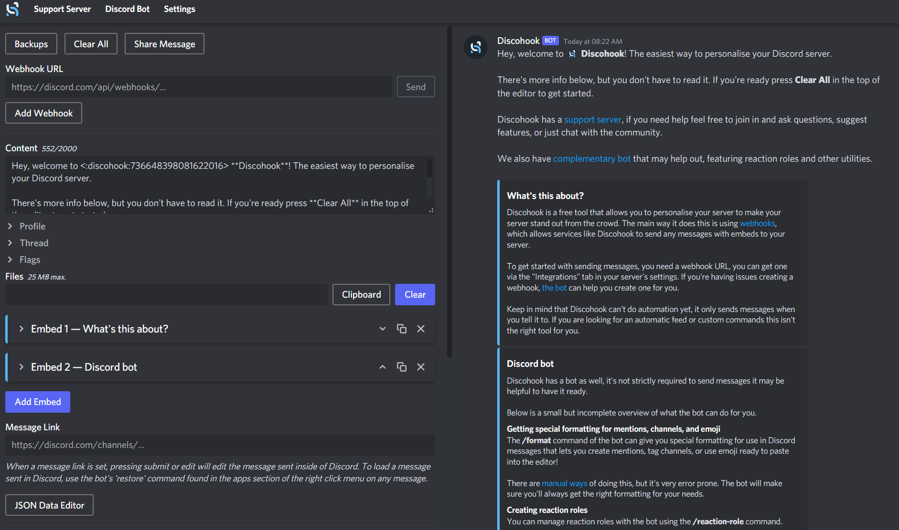The width and height of the screenshot is (899, 530).
Task: Click the Send webhook button
Action: [416, 87]
